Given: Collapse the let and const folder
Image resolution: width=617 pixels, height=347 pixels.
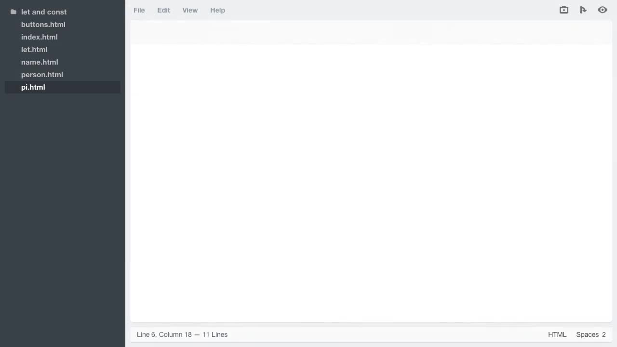Looking at the screenshot, I should click(x=44, y=12).
